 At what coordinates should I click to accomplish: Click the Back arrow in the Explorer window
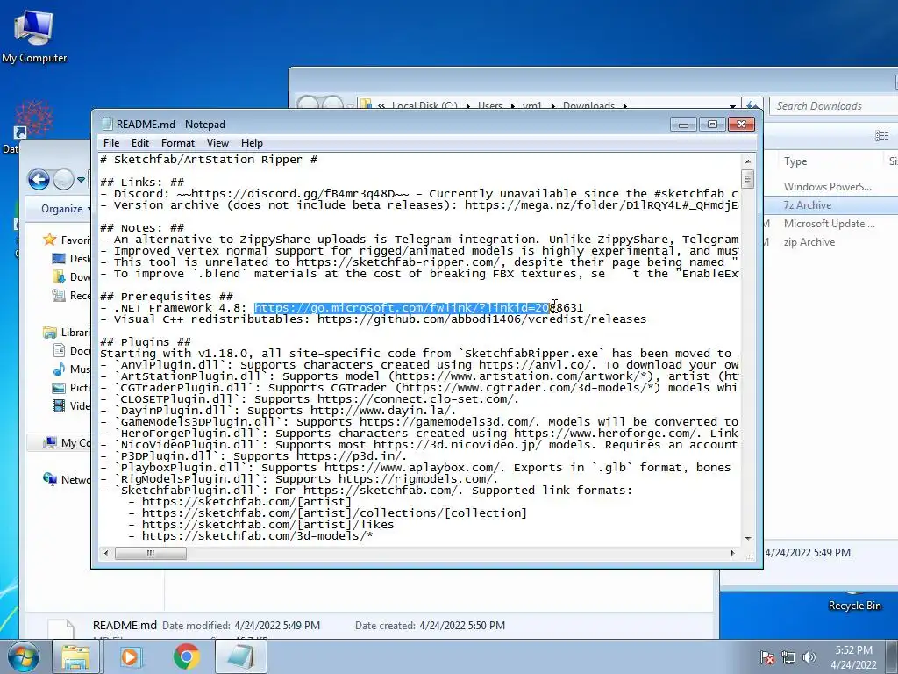39,180
